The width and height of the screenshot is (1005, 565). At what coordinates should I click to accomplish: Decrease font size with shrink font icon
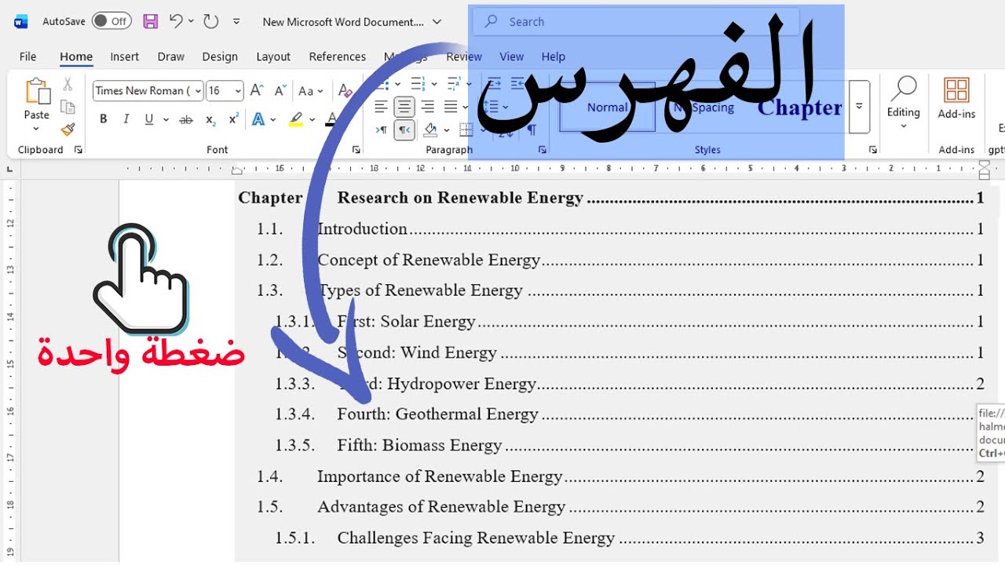coord(280,91)
